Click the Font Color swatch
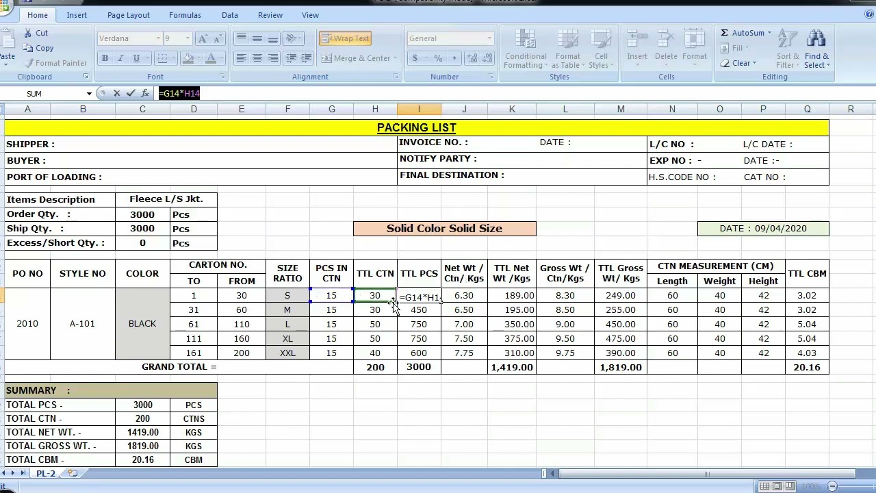 [211, 58]
